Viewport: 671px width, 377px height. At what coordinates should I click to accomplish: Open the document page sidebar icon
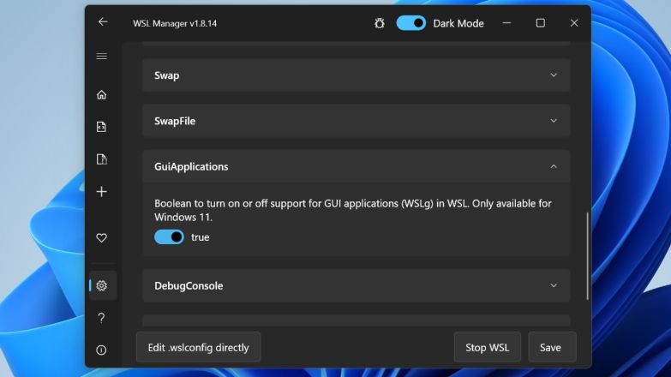(x=101, y=159)
